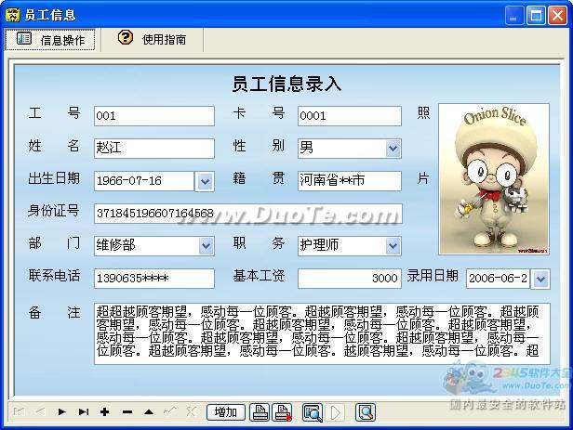Open the 录用日期 date picker arrow
Viewport: 573px width, 430px height.
(x=540, y=279)
